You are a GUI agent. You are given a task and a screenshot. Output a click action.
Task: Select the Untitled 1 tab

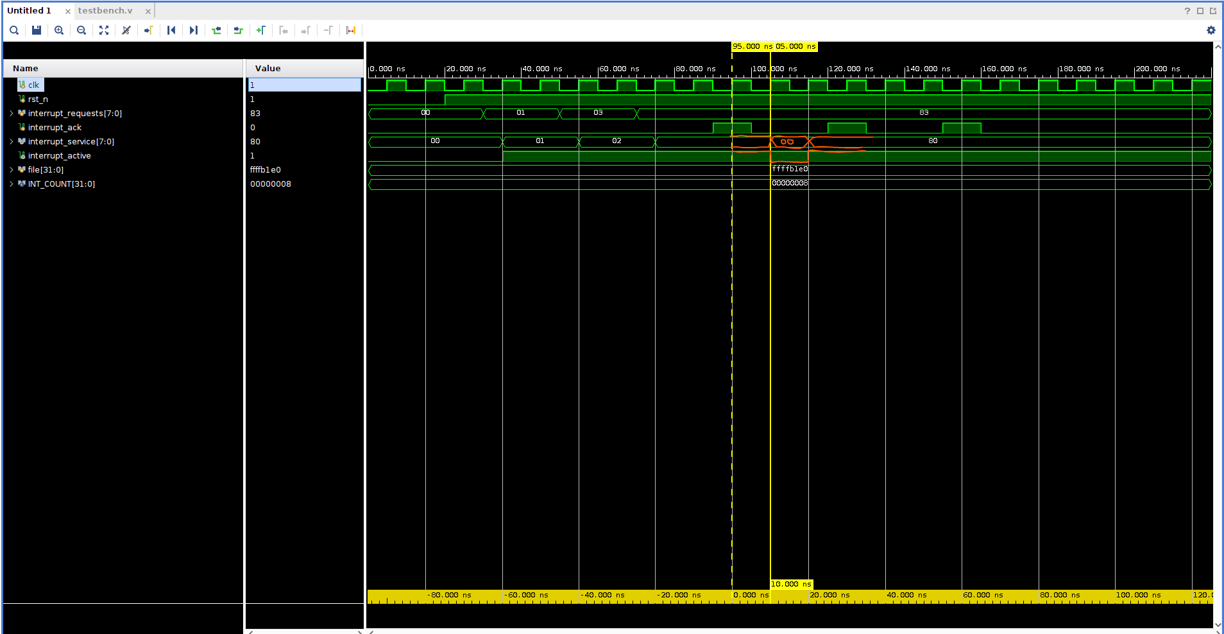click(x=29, y=11)
